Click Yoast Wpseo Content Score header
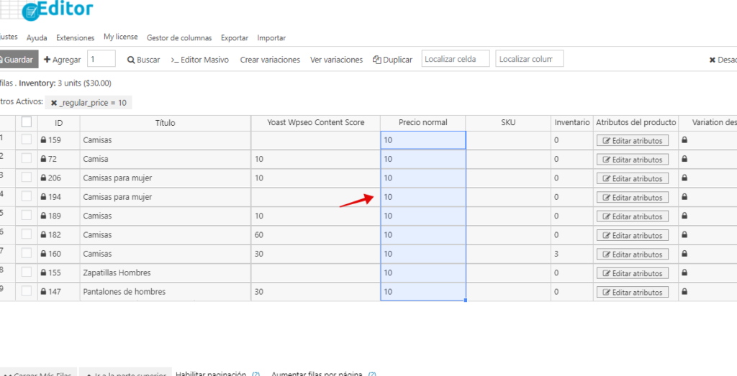Viewport: 737px width, 376px height. coord(316,122)
